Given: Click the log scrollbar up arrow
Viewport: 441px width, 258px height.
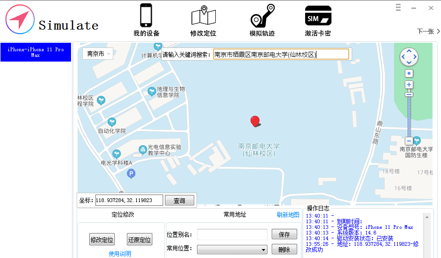Looking at the screenshot, I should tap(427, 217).
